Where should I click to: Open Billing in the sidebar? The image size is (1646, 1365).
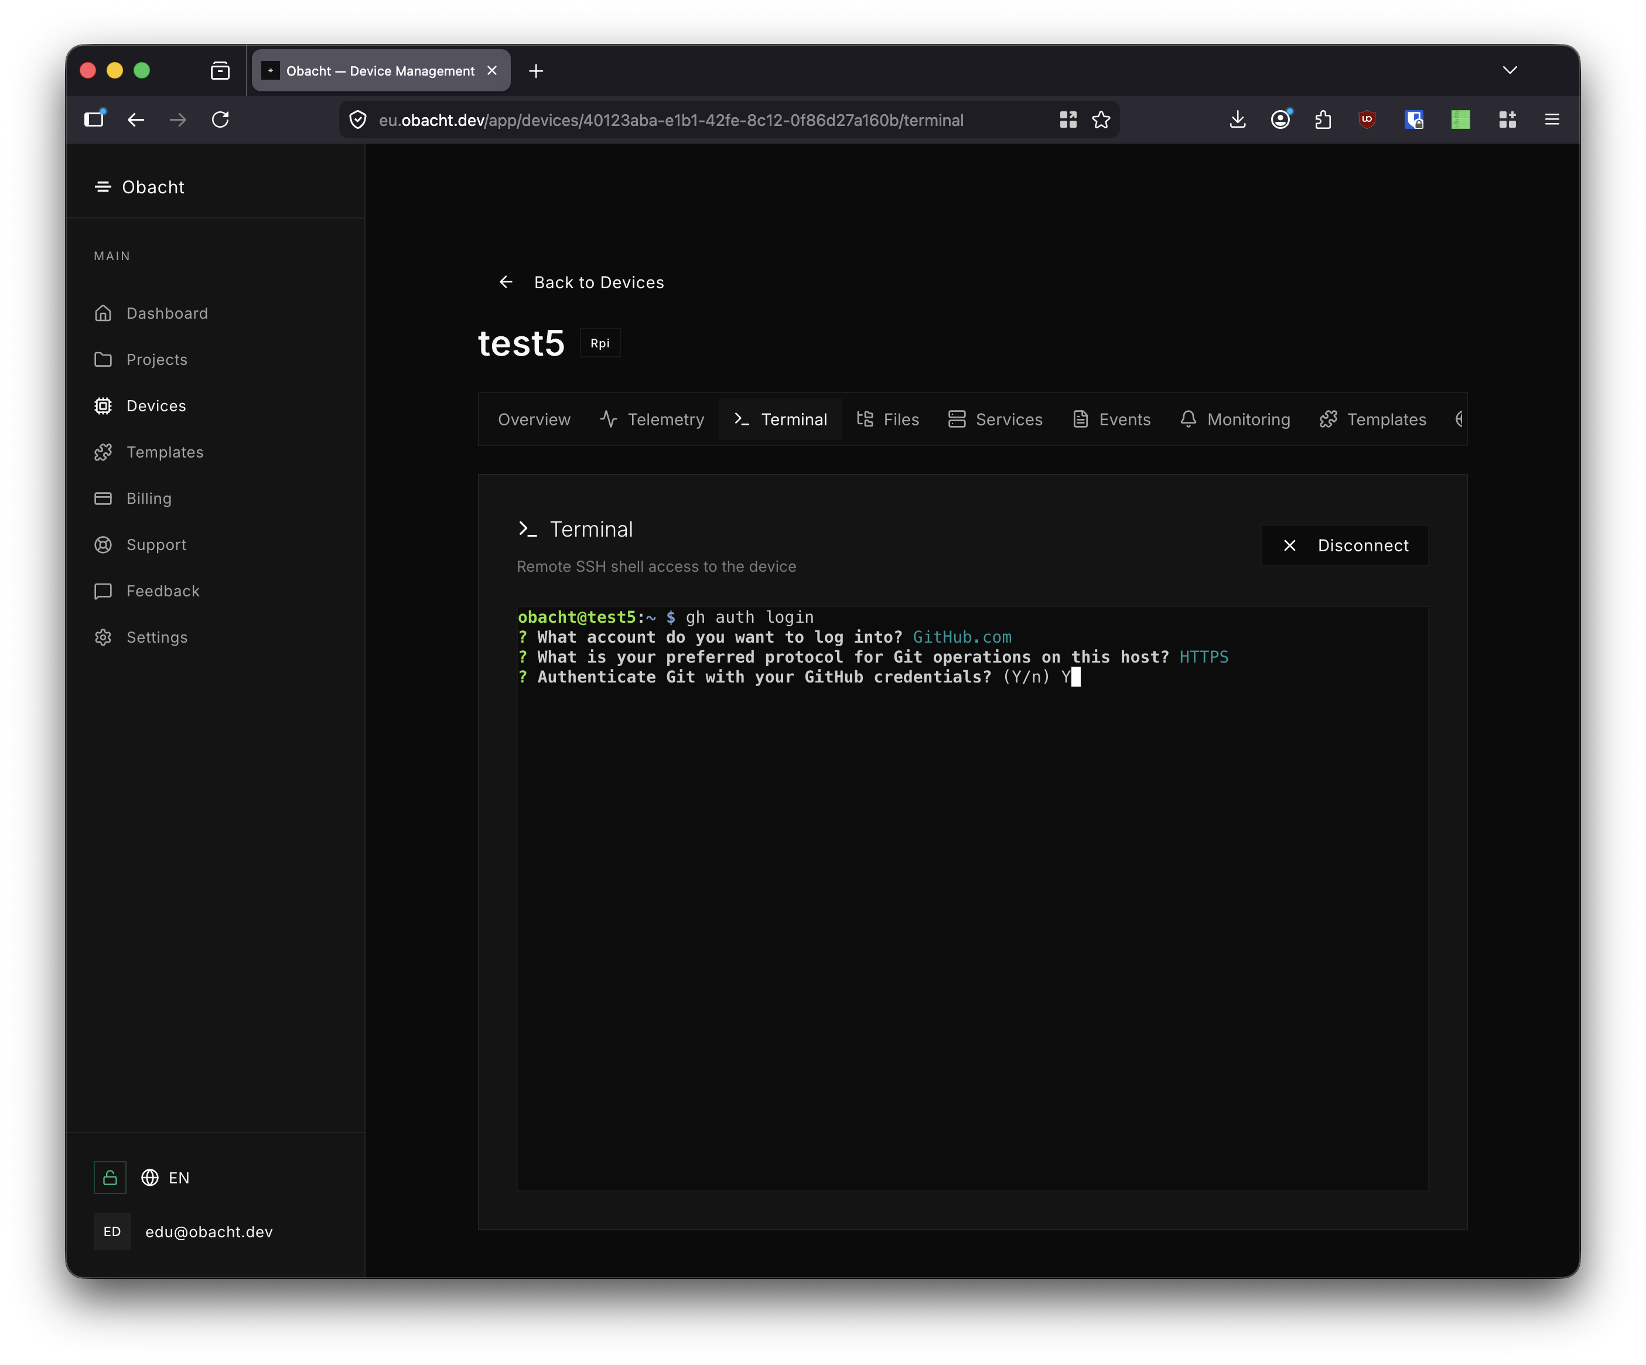(133, 499)
